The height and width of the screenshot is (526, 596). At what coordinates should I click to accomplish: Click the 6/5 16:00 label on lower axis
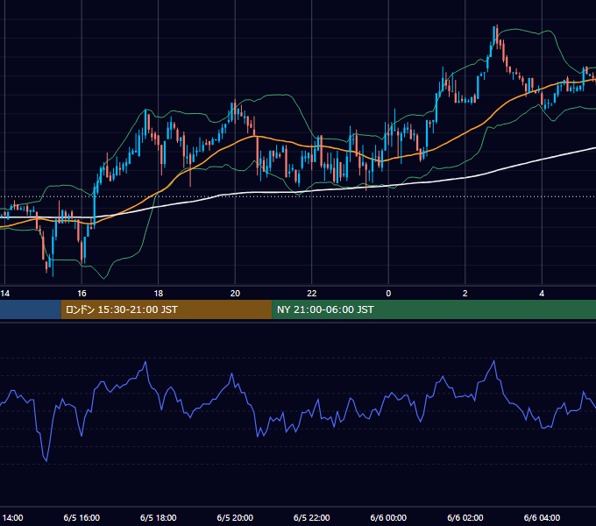click(x=82, y=517)
